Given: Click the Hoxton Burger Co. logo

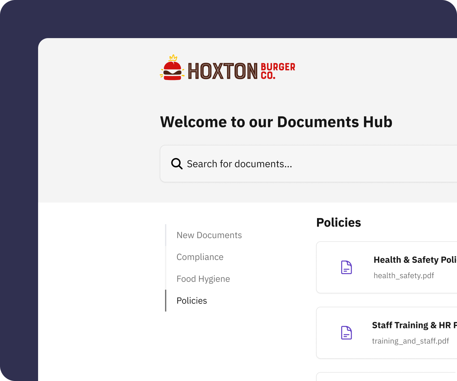Looking at the screenshot, I should pos(228,67).
